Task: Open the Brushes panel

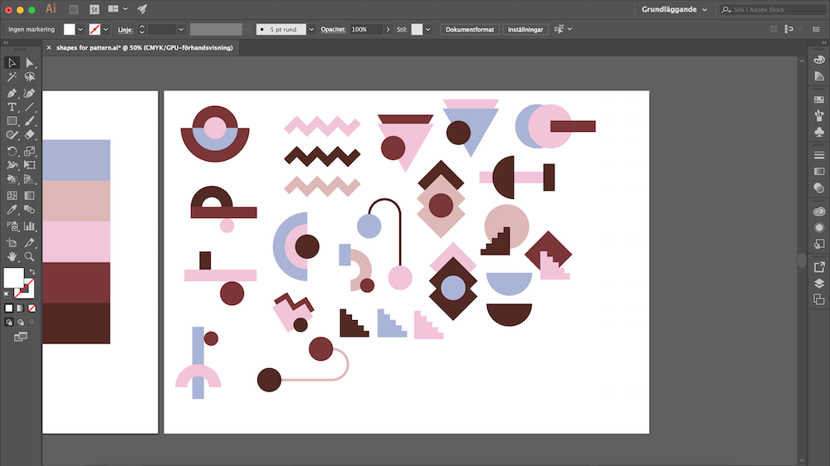Action: click(819, 114)
